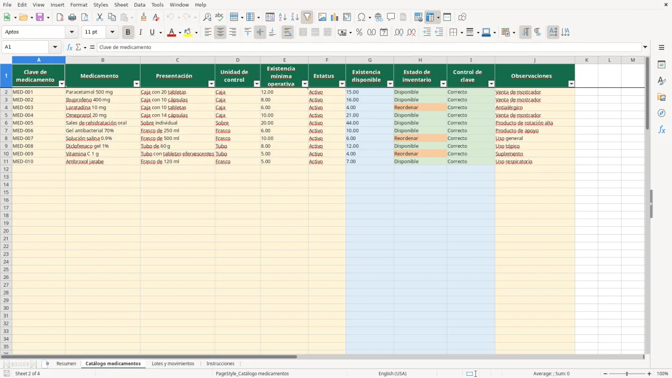
Task: Click the Insert Special Character omega icon
Action: pos(361,17)
